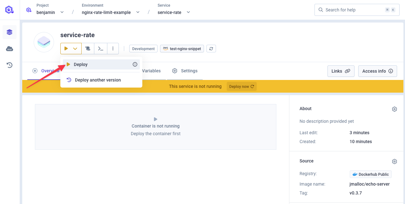Screen dimensions: 405x204
Task: Open service logs via the scroll icon
Action: (88, 48)
